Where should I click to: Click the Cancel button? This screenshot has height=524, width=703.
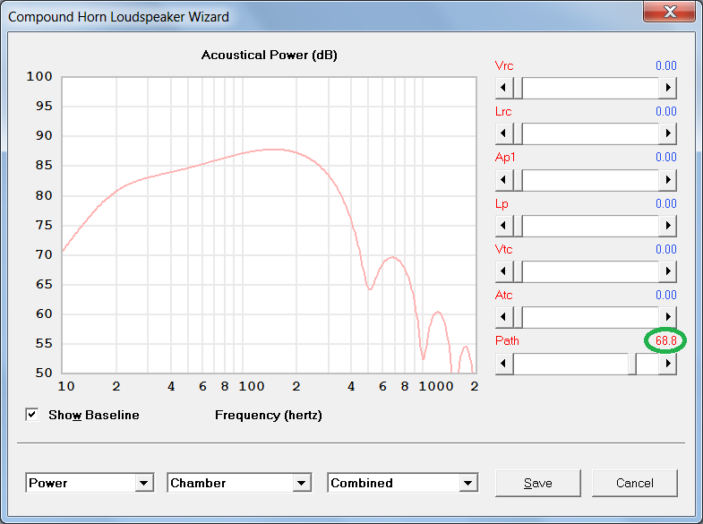634,483
